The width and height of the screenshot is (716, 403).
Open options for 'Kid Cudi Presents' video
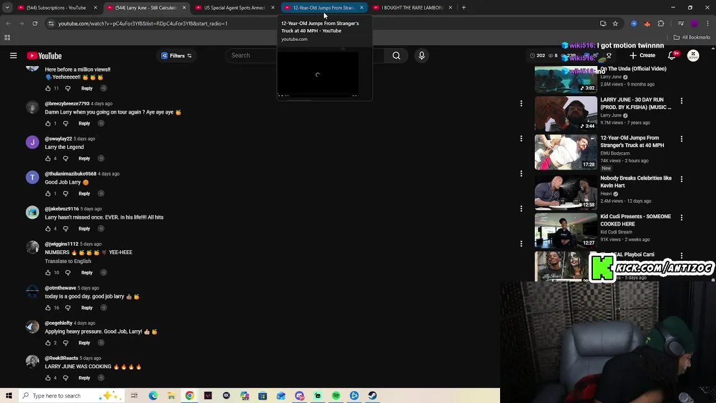[681, 217]
